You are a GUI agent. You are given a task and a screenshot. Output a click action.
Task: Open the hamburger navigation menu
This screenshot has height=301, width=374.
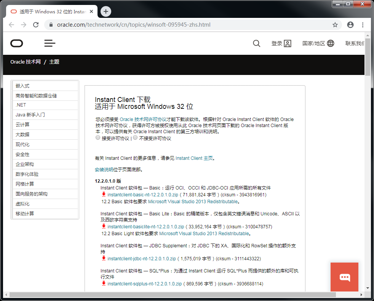[x=50, y=43]
